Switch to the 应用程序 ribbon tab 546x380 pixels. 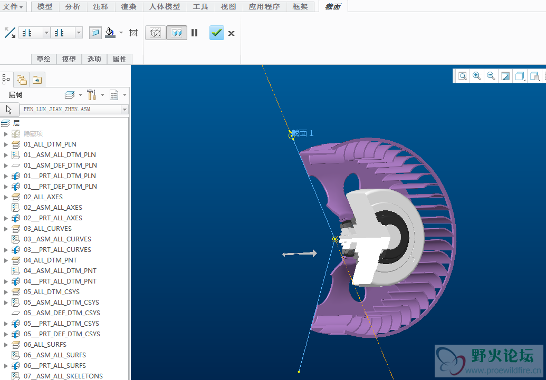(264, 7)
